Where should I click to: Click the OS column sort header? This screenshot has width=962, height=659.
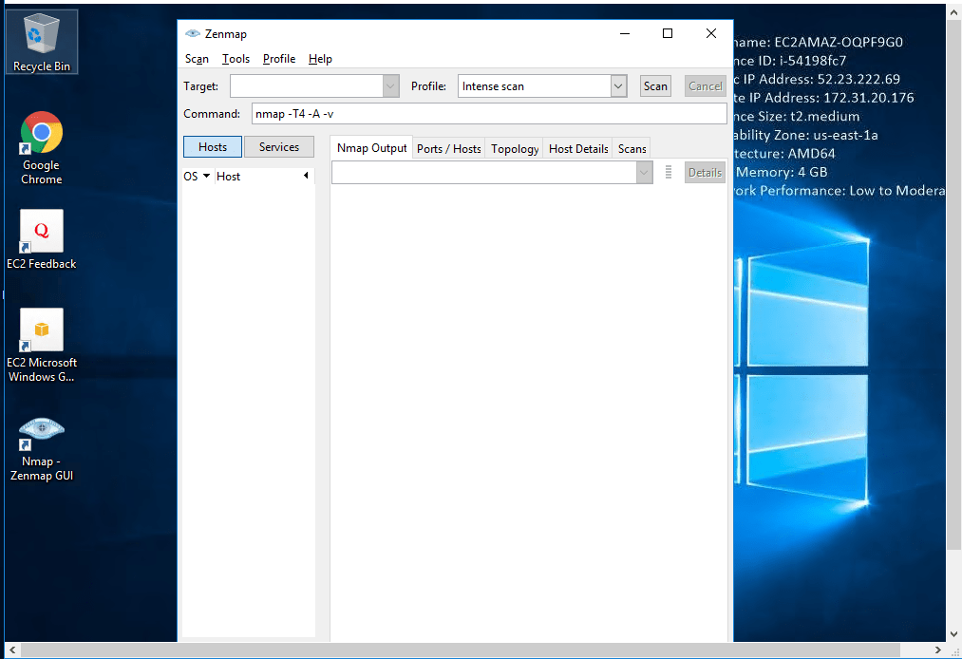coord(197,177)
